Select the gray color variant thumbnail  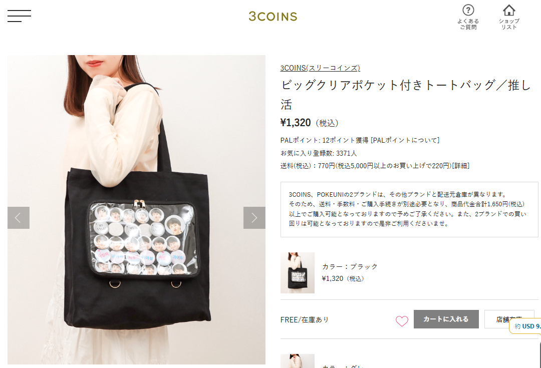pyautogui.click(x=298, y=361)
